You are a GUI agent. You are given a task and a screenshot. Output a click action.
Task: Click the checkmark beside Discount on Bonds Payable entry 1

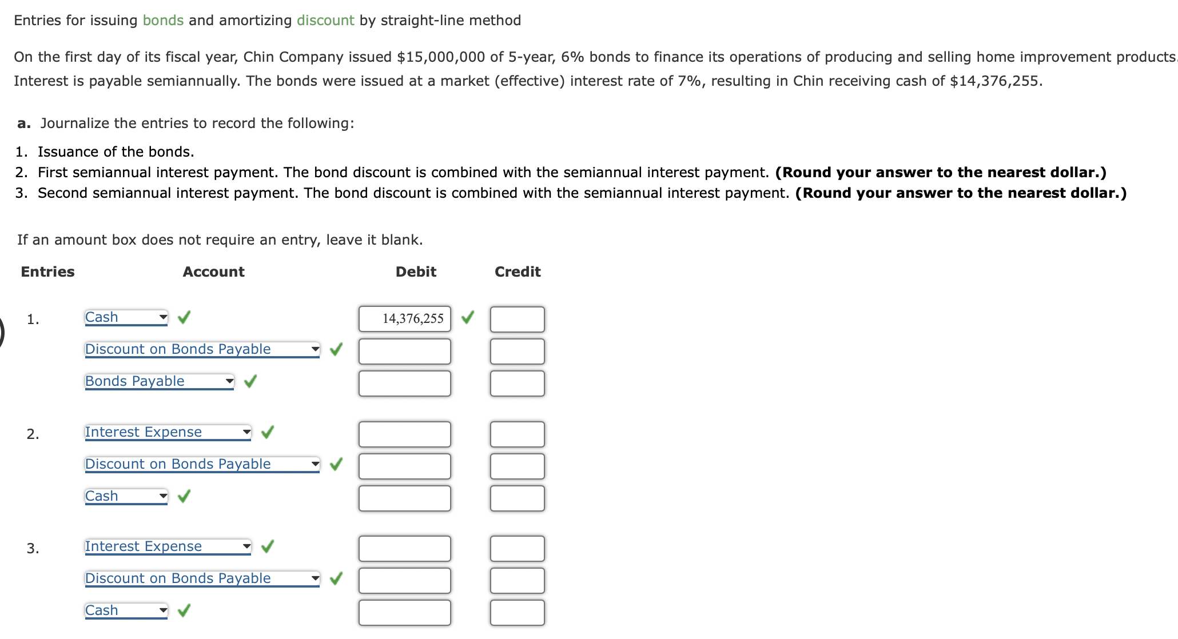point(336,350)
